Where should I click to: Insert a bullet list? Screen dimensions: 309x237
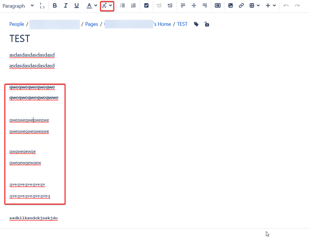point(122,6)
